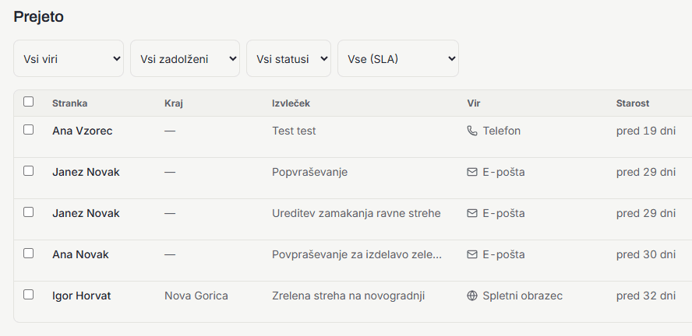Click the Popvraševanje summary text
692x336 pixels.
[310, 172]
